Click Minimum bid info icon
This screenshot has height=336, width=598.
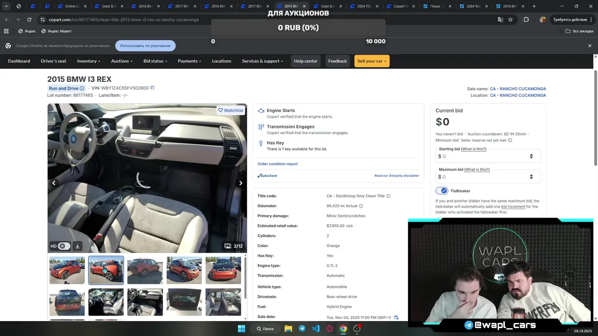pos(510,140)
